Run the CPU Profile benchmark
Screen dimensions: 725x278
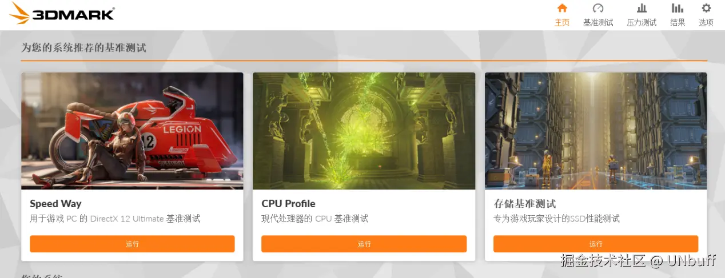coord(364,244)
